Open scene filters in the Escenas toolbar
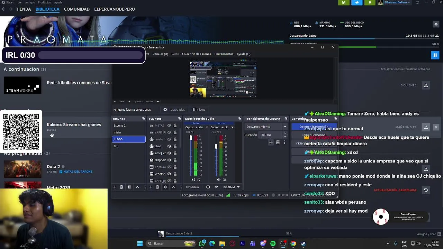The width and height of the screenshot is (443, 249). pyautogui.click(x=129, y=187)
